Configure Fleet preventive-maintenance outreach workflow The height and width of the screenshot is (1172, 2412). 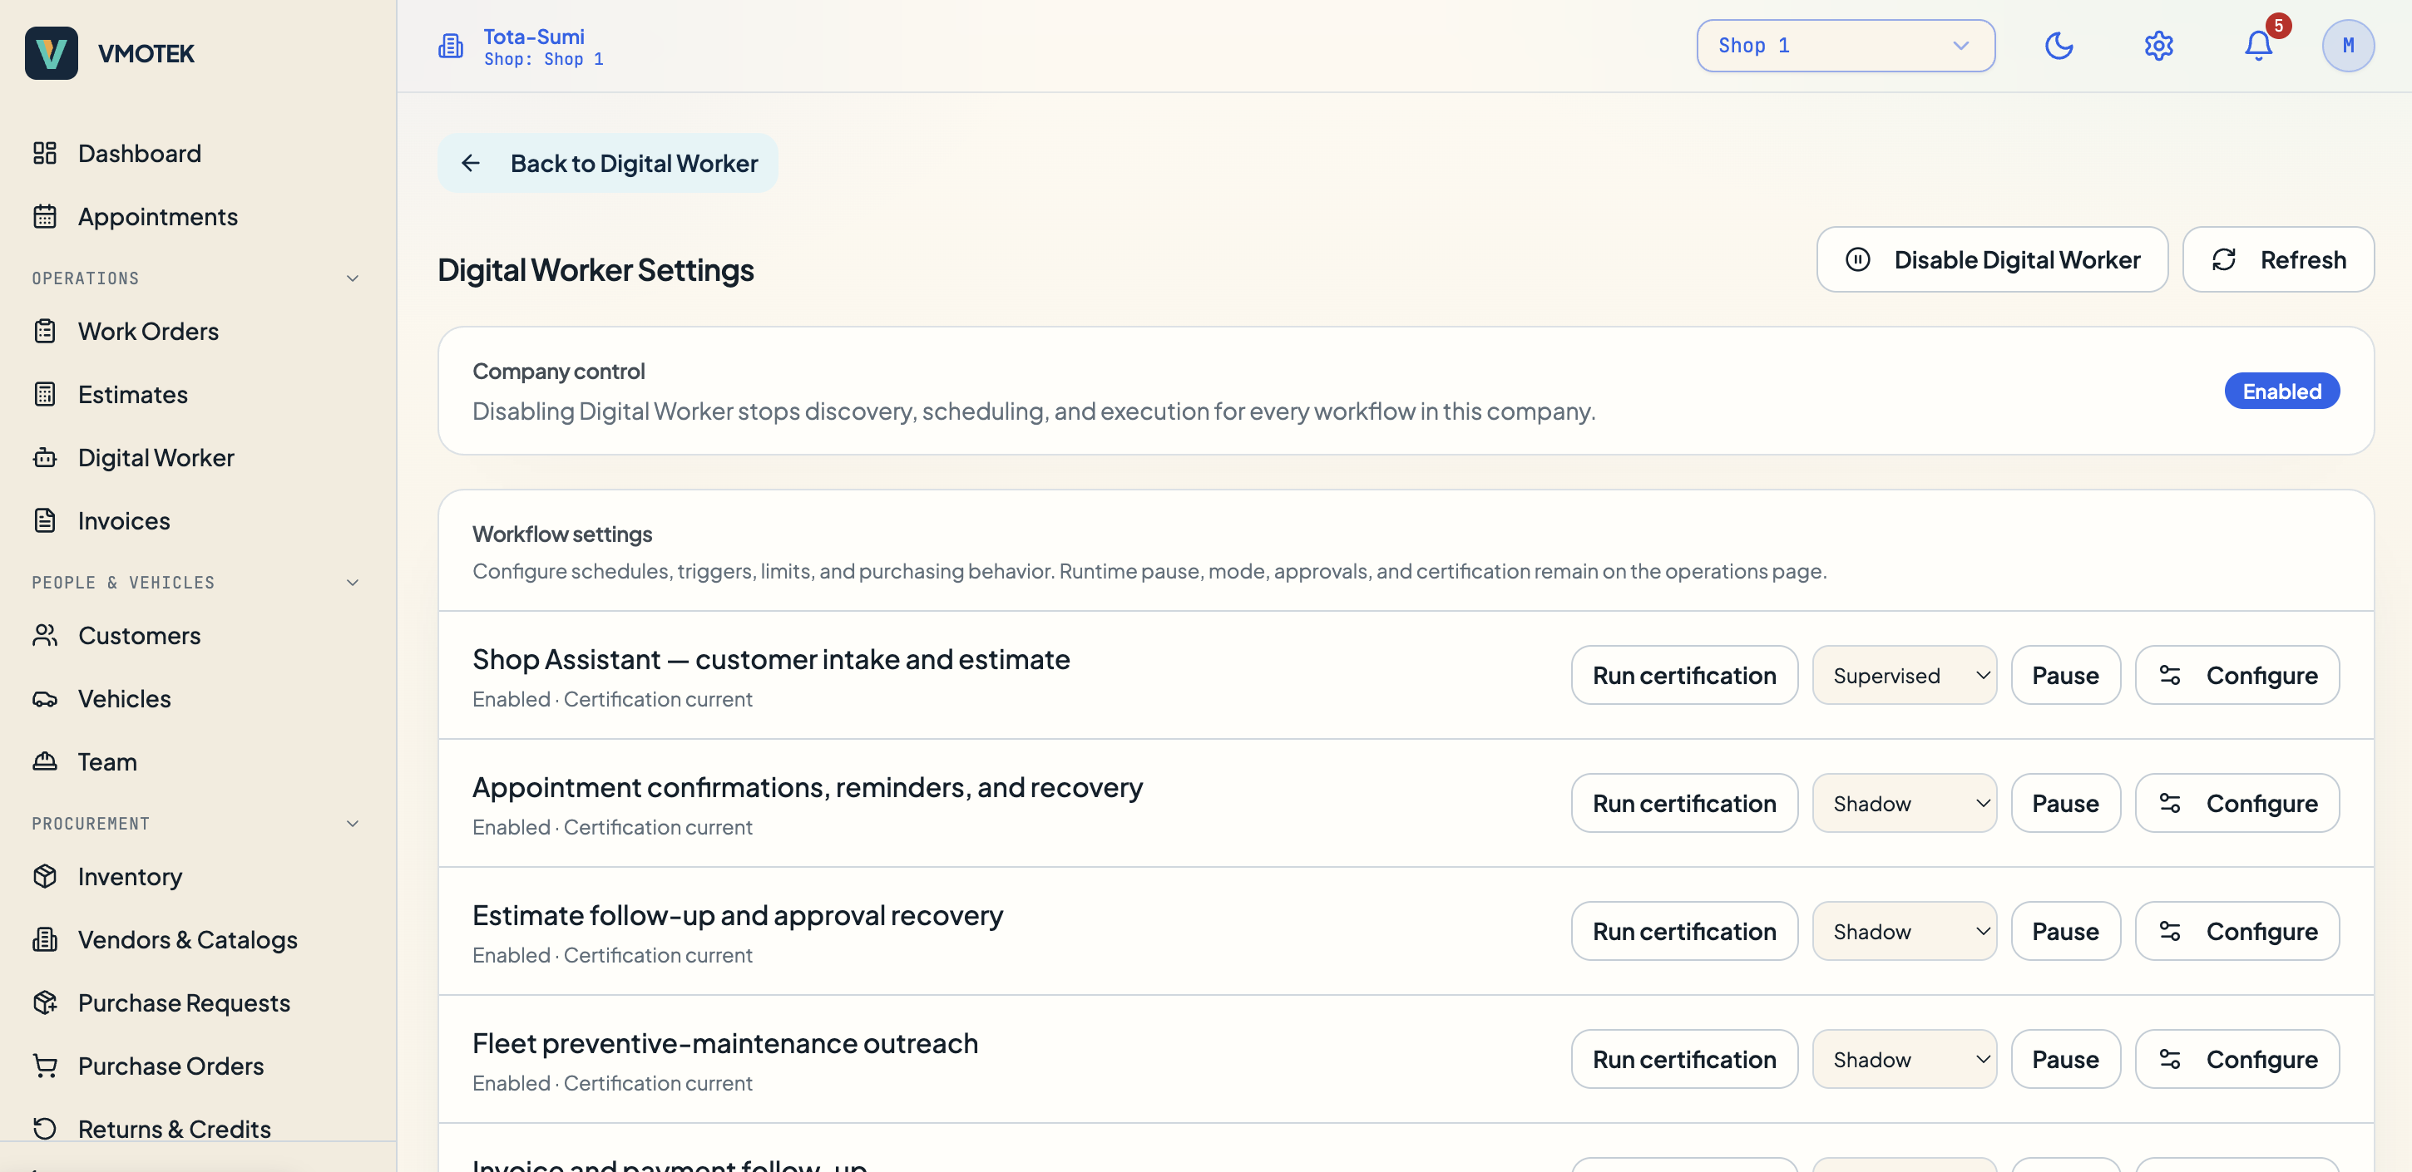click(x=2237, y=1059)
